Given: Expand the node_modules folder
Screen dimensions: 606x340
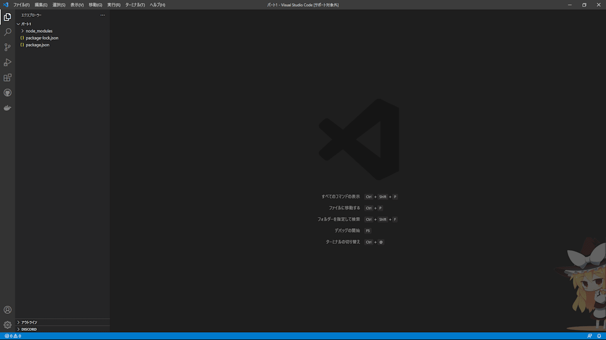Looking at the screenshot, I should (63, 31).
